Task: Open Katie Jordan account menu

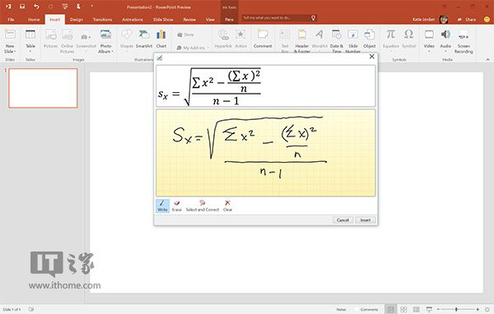Action: coord(431,20)
